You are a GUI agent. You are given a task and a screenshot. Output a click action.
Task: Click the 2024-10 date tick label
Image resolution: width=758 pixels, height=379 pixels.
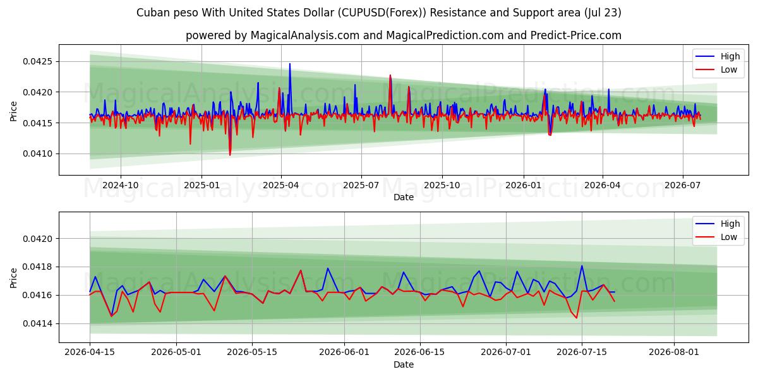click(x=120, y=186)
